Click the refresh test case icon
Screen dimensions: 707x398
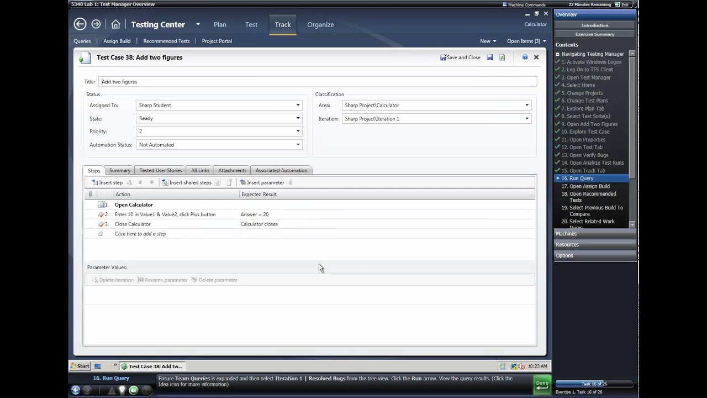(502, 57)
